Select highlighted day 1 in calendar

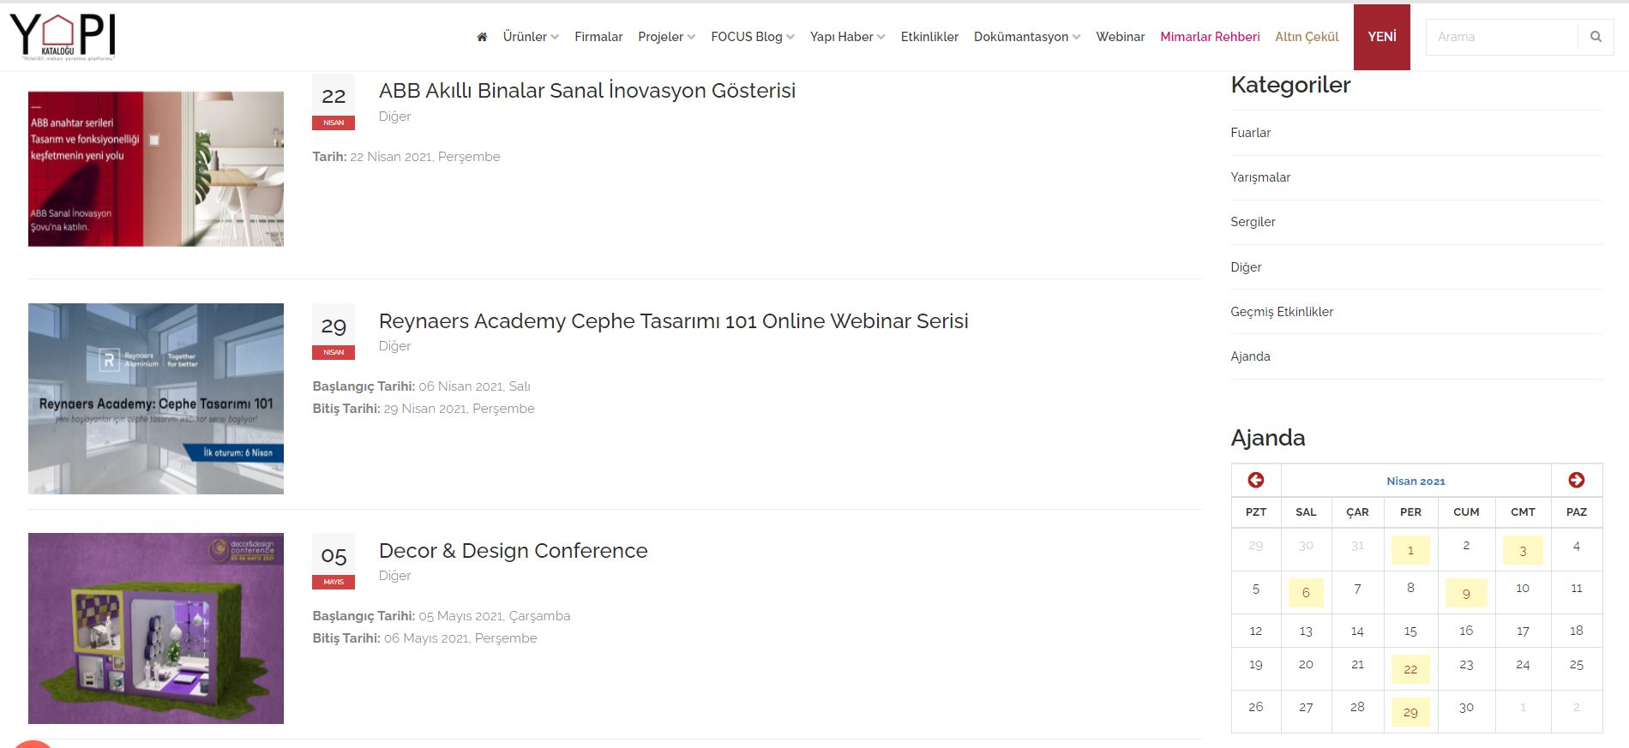(1410, 550)
